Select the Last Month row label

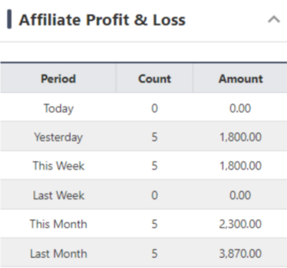tap(58, 253)
